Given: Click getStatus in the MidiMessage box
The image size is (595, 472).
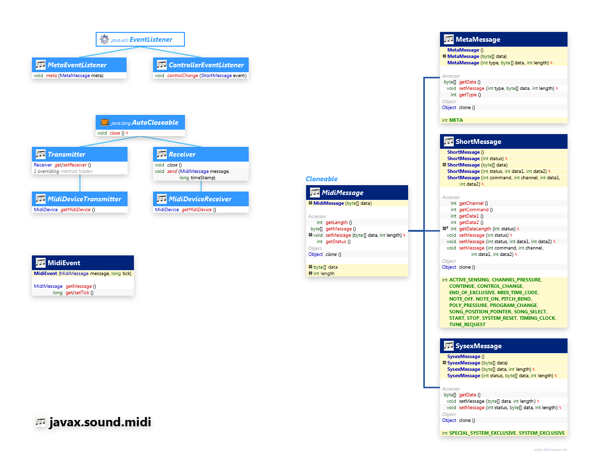Looking at the screenshot, I should pos(336,242).
